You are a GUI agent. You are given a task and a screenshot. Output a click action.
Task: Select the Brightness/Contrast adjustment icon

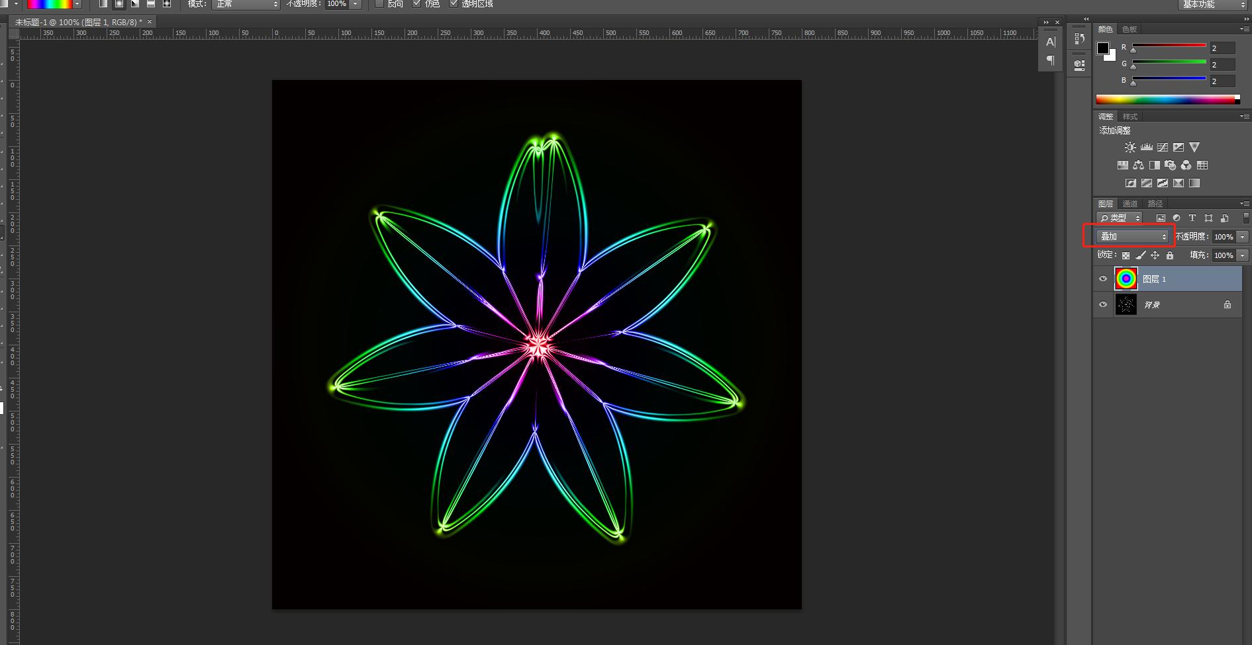click(1130, 147)
